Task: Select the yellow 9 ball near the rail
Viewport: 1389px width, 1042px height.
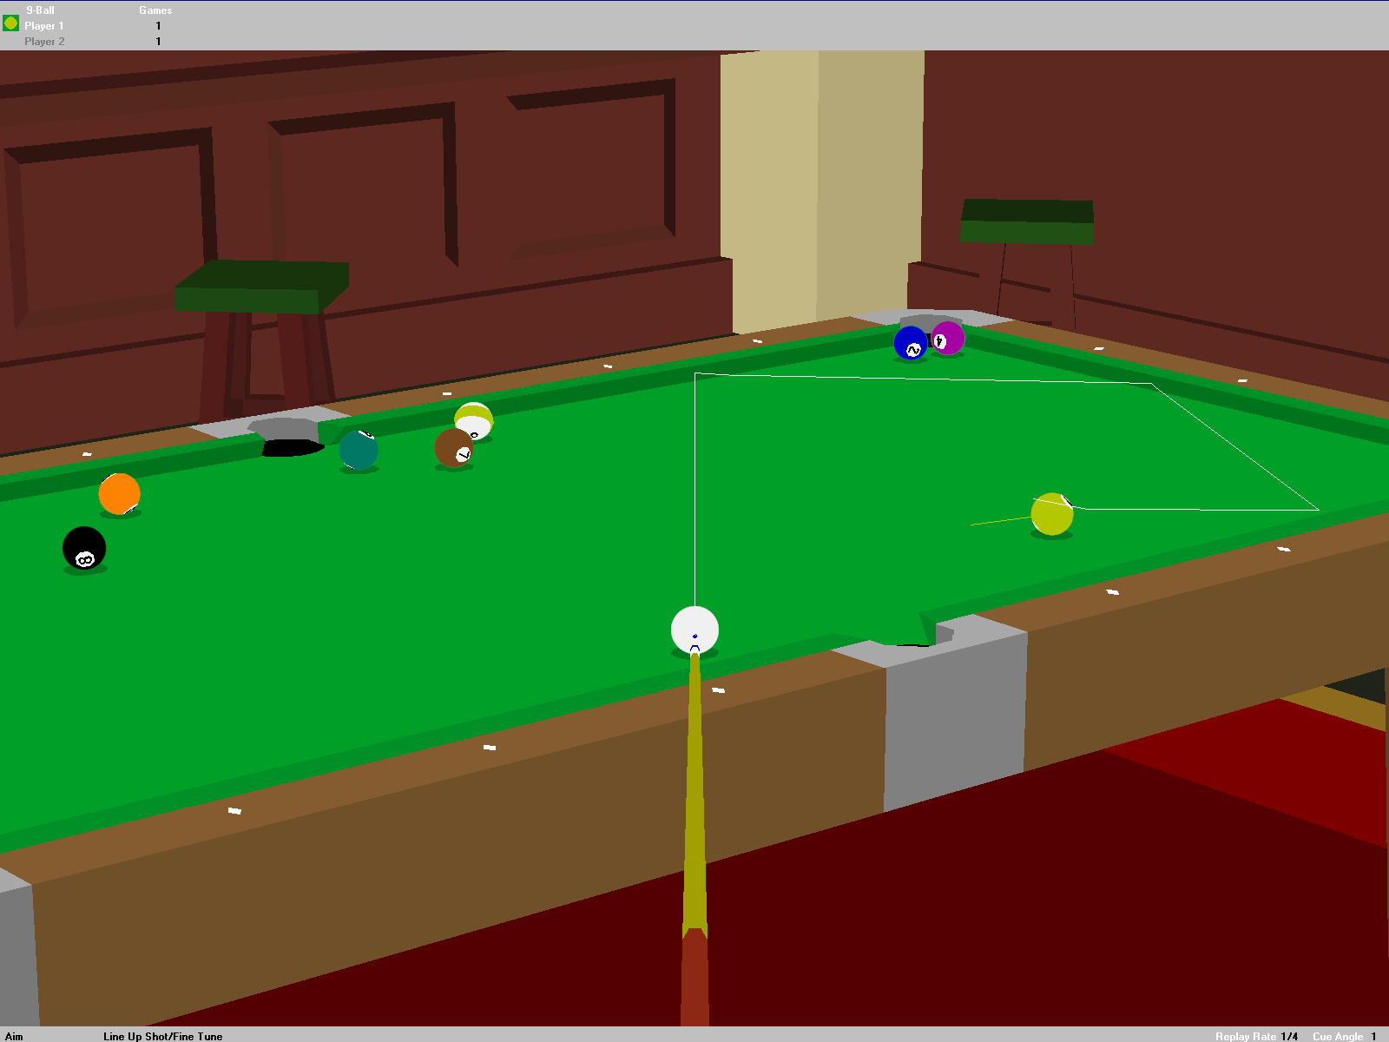Action: (x=1052, y=516)
